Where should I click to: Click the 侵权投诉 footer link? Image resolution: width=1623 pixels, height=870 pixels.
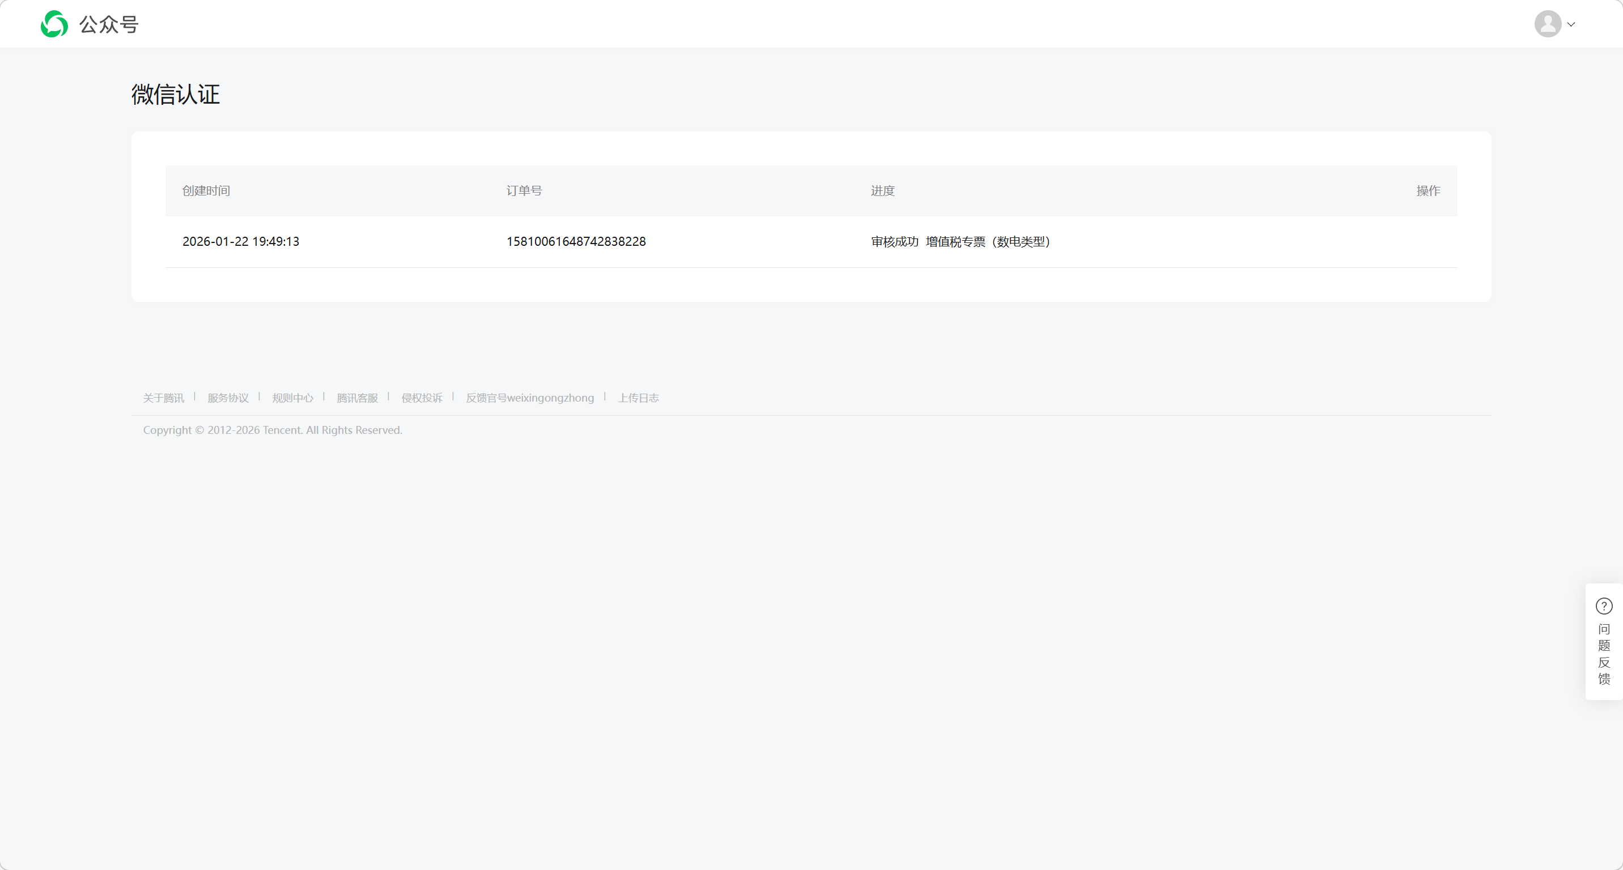(422, 398)
